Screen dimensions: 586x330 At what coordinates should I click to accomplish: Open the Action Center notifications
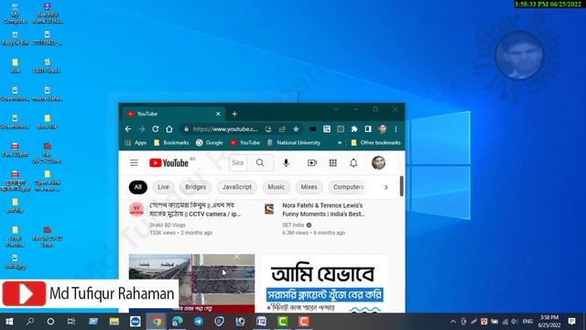click(571, 322)
